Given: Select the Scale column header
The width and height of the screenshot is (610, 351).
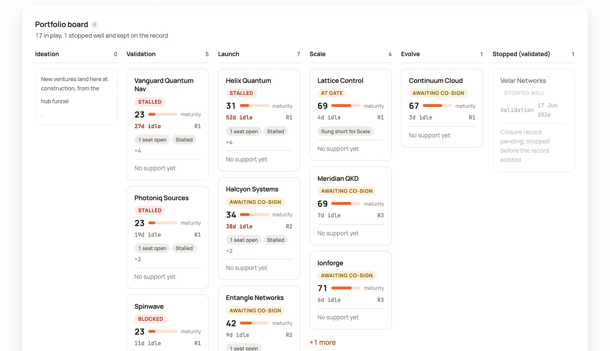Looking at the screenshot, I should click(351, 54).
